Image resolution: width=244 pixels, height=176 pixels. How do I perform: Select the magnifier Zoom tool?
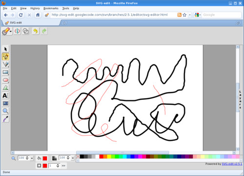[5, 111]
